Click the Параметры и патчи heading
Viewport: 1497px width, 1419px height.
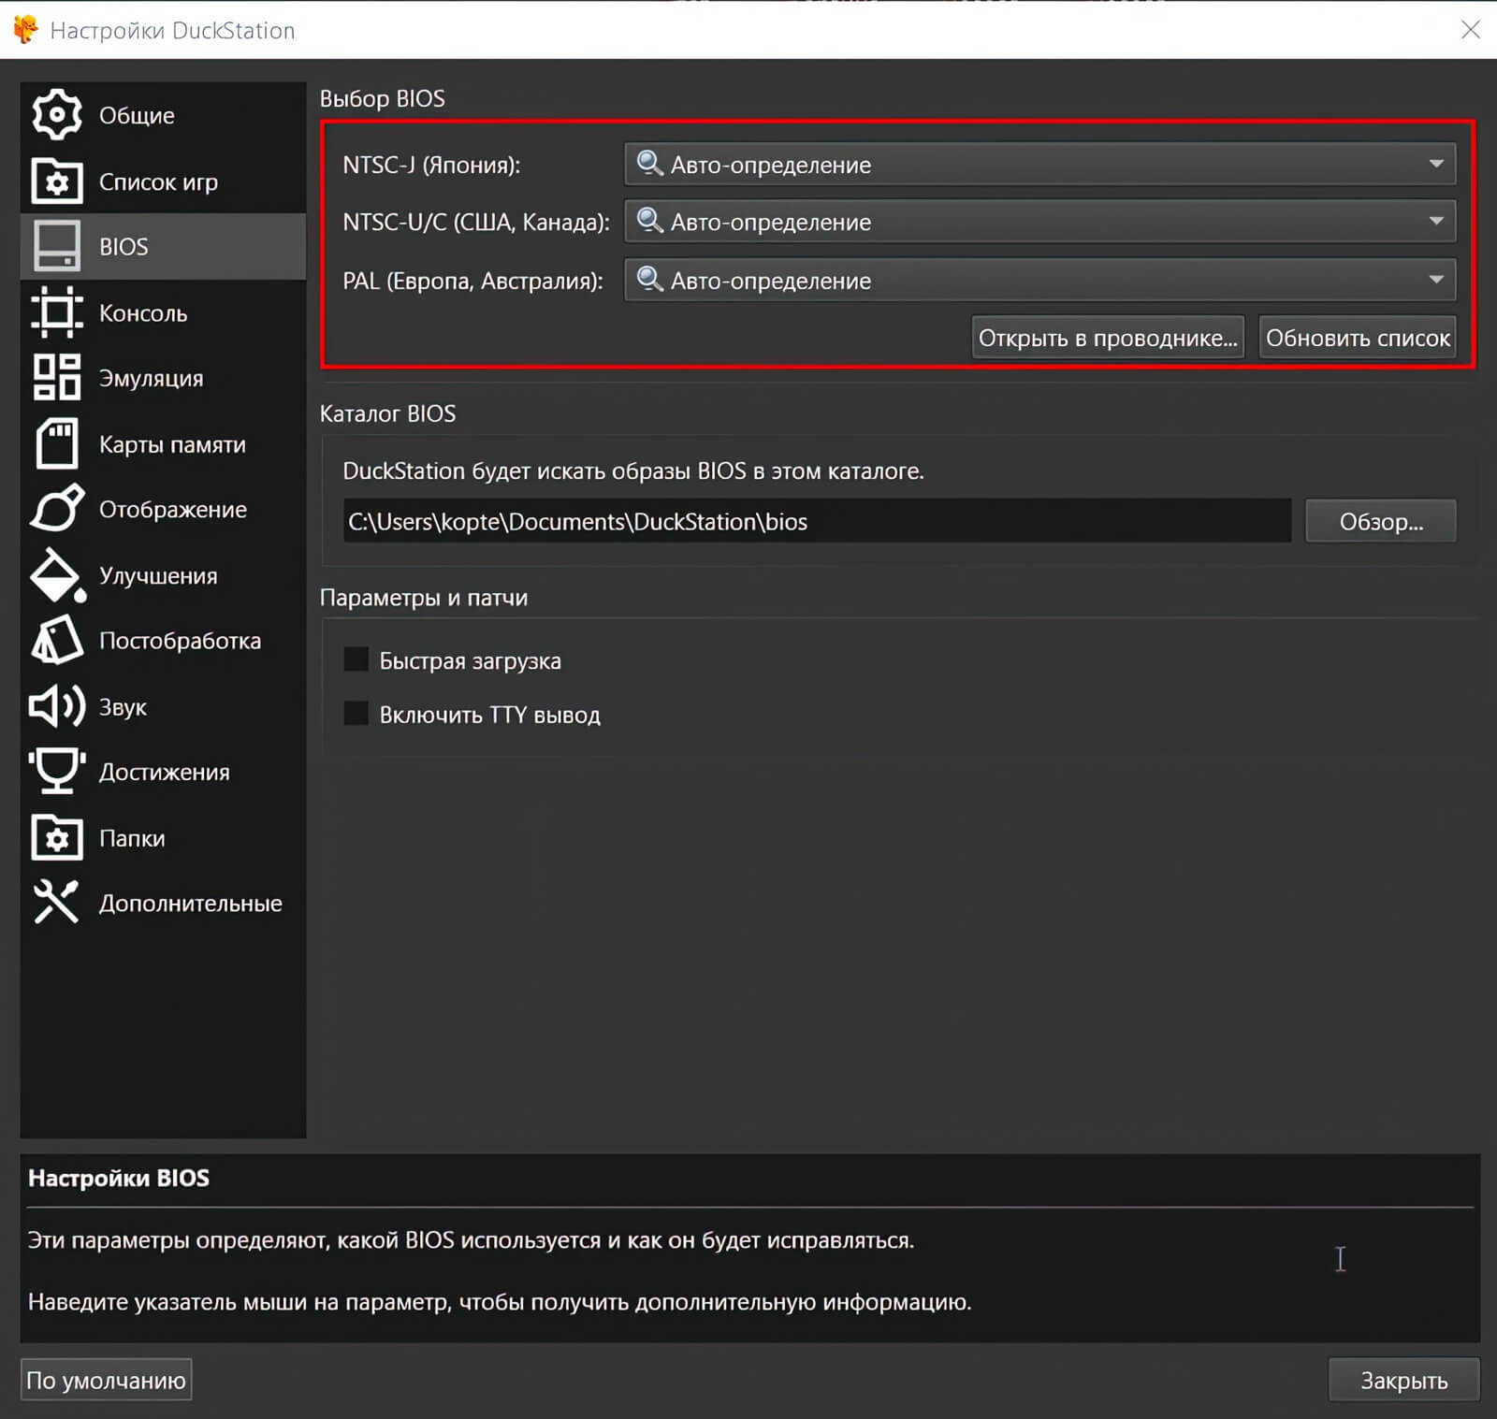(x=424, y=598)
